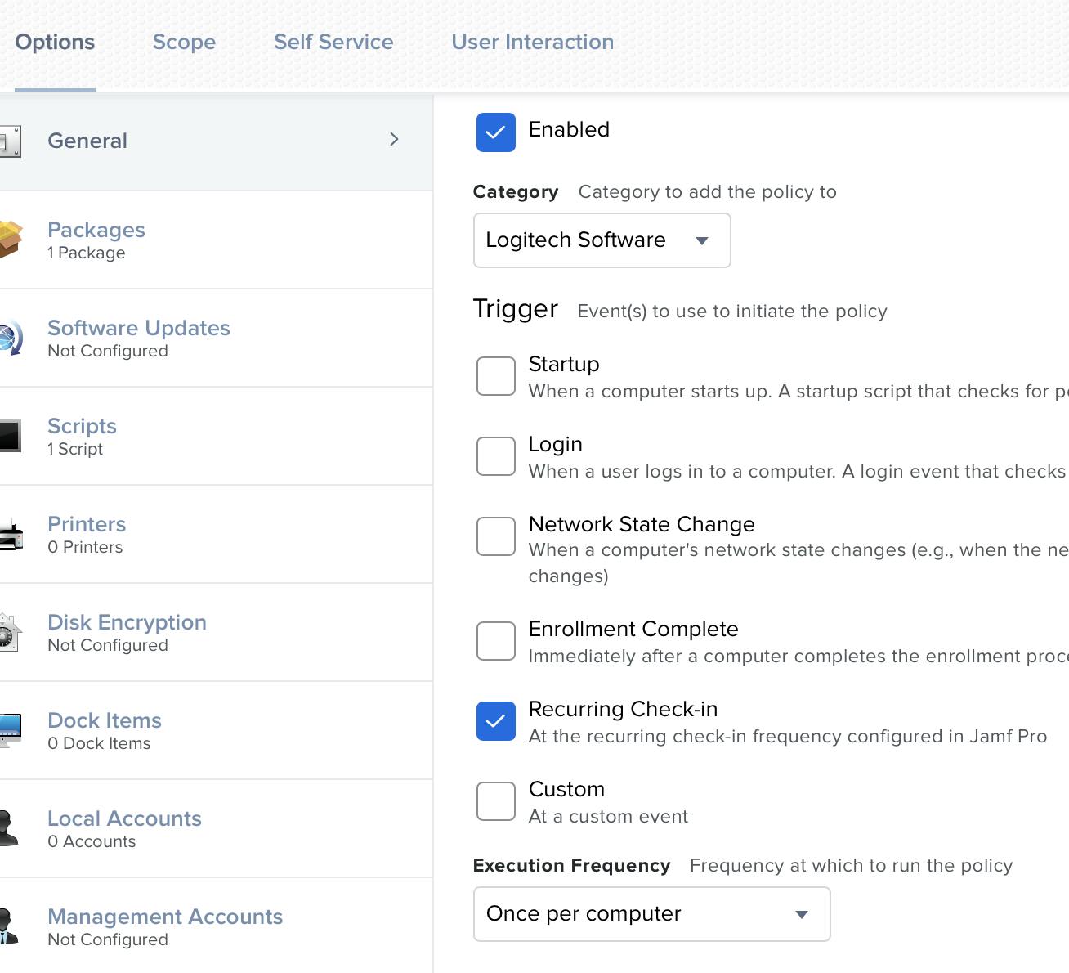Click the Disk Encryption vault icon
1069x973 pixels.
pos(10,632)
